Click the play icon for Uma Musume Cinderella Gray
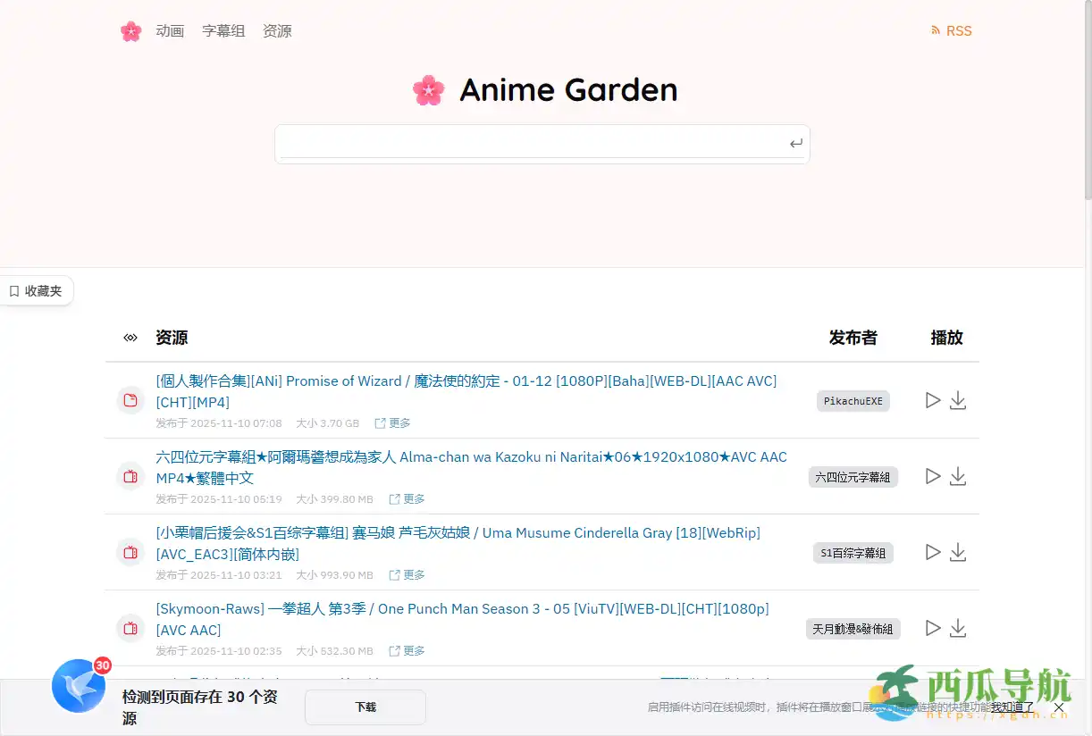1092x736 pixels. [x=933, y=552]
